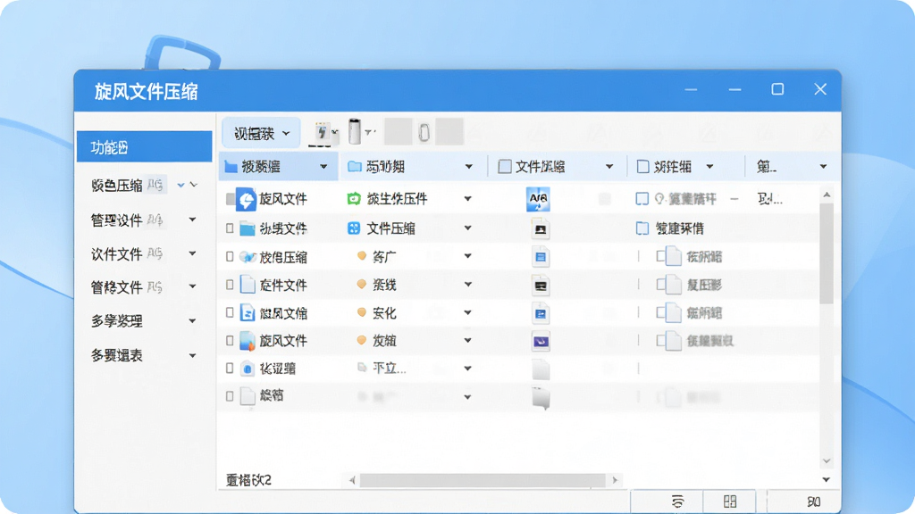
Task: Click the horizontal scrollbar thumb
Action: [483, 480]
